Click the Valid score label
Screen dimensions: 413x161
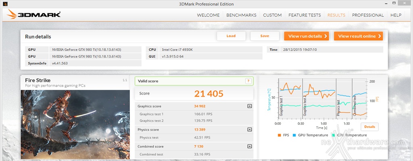[148, 81]
